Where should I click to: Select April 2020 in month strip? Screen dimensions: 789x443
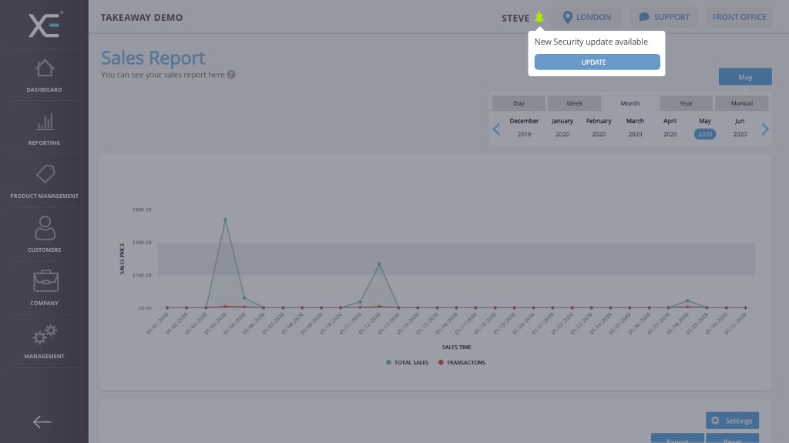670,127
